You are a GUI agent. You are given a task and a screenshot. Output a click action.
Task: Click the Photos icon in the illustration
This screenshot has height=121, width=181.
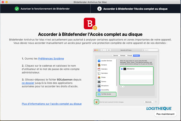tap(99, 78)
